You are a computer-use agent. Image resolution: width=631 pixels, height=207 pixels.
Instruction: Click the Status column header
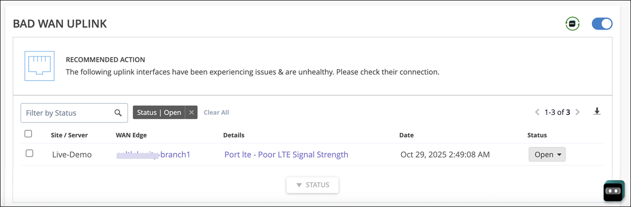[537, 135]
